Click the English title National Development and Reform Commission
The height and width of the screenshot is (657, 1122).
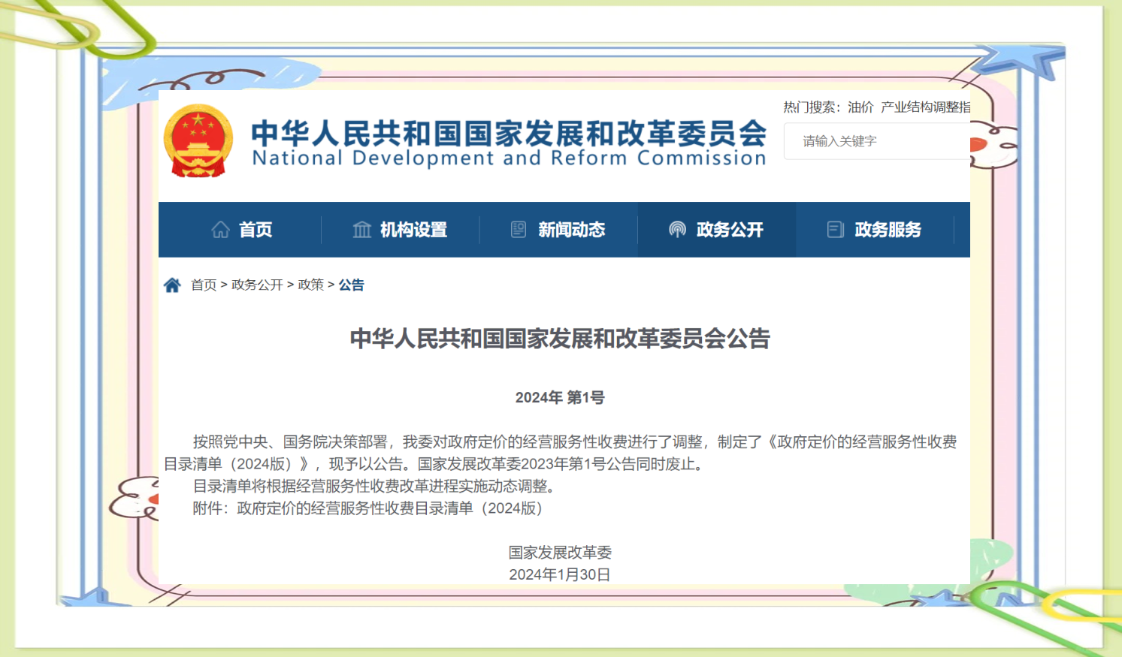(x=509, y=158)
